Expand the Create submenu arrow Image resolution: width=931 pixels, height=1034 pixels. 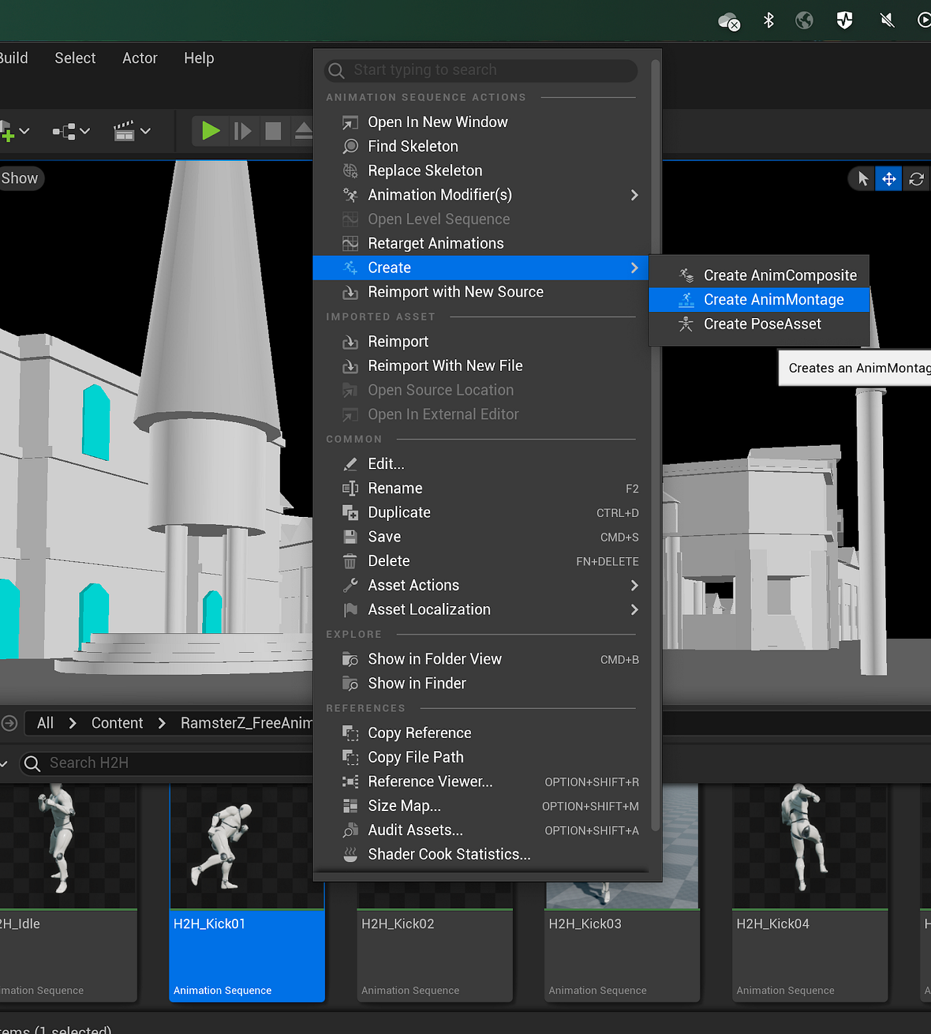(x=634, y=267)
